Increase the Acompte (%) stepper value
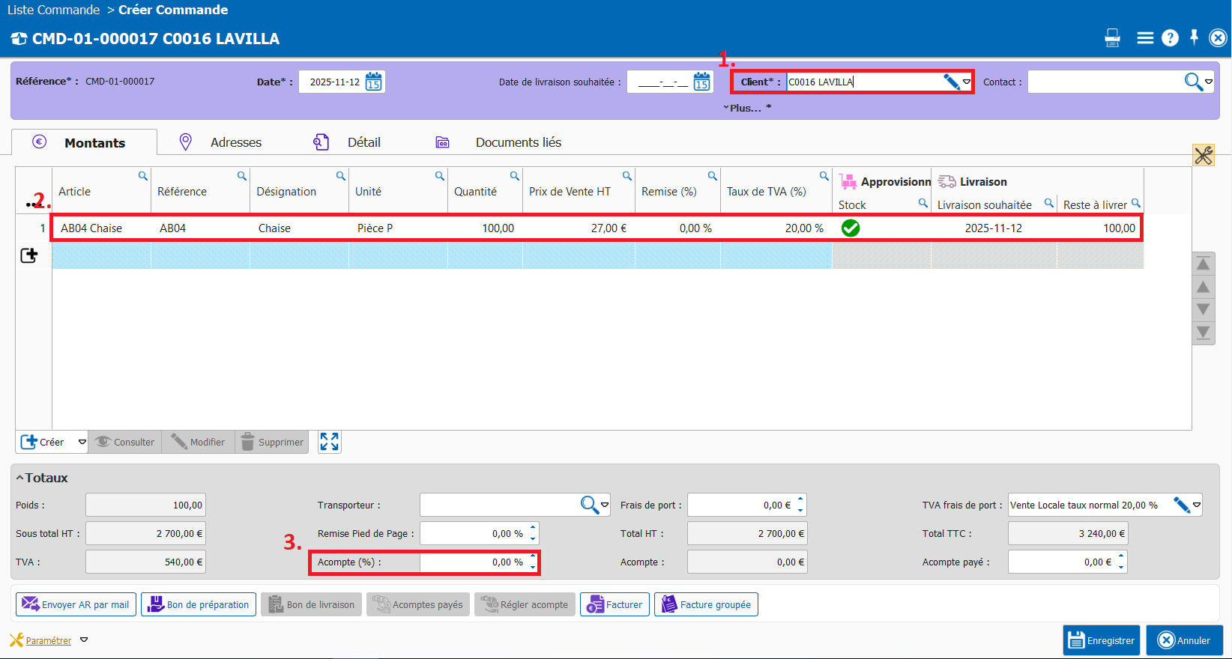 [x=533, y=556]
